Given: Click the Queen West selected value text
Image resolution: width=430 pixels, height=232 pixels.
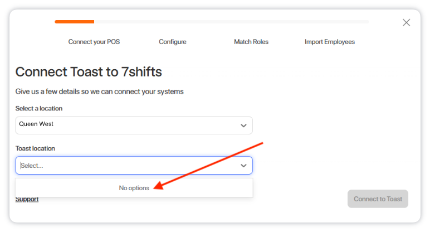Looking at the screenshot, I should tap(36, 124).
